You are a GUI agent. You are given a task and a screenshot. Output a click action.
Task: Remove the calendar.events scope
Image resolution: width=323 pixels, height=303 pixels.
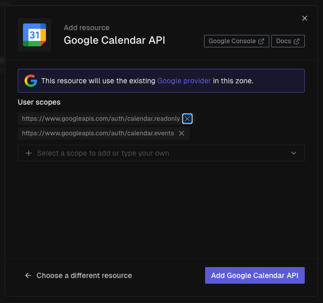pos(182,133)
